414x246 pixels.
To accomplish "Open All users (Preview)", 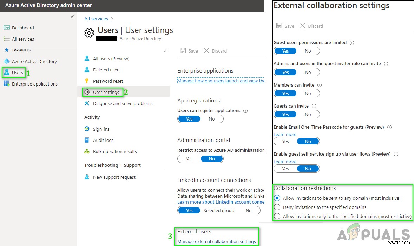I will [x=111, y=59].
